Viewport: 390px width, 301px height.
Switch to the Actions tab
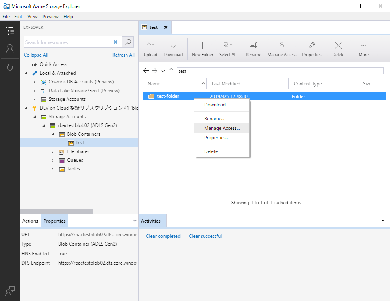pos(30,221)
